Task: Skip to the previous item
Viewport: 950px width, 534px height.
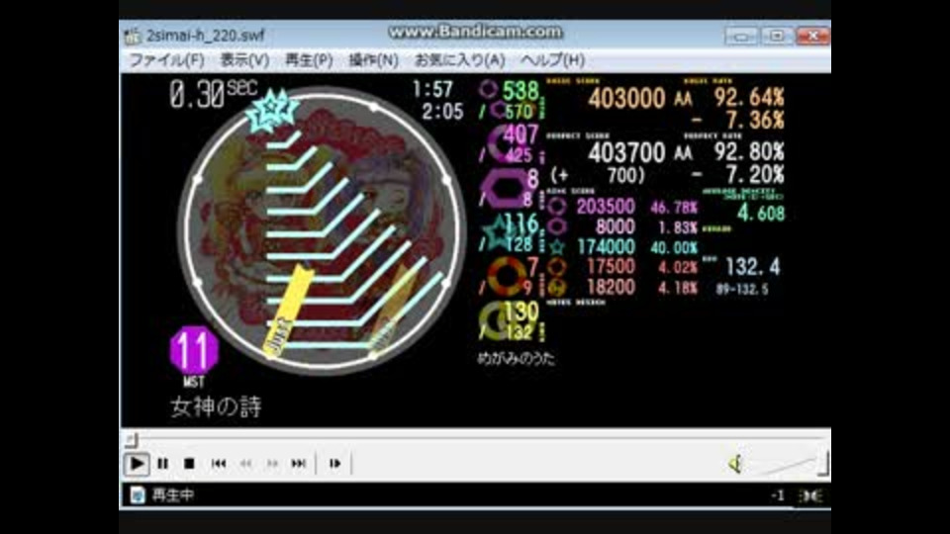Action: coord(219,464)
